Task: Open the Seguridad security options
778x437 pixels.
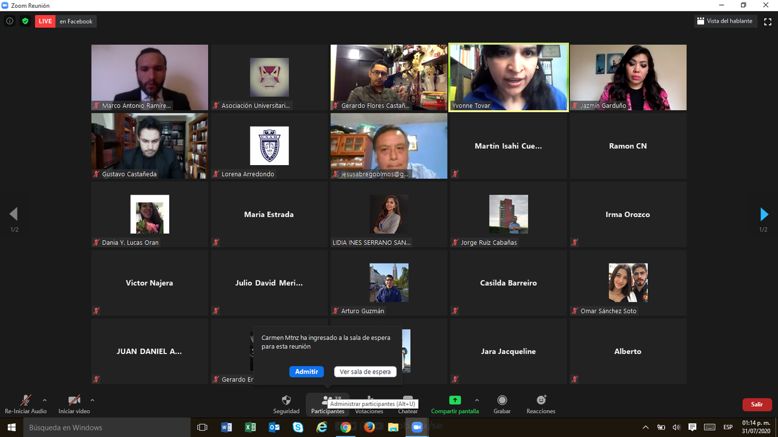Action: click(286, 405)
